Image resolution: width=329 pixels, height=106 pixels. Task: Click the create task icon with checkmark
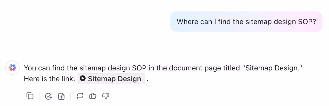coord(48,96)
